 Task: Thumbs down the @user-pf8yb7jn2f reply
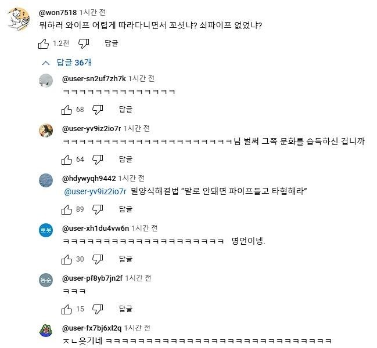coord(98,309)
